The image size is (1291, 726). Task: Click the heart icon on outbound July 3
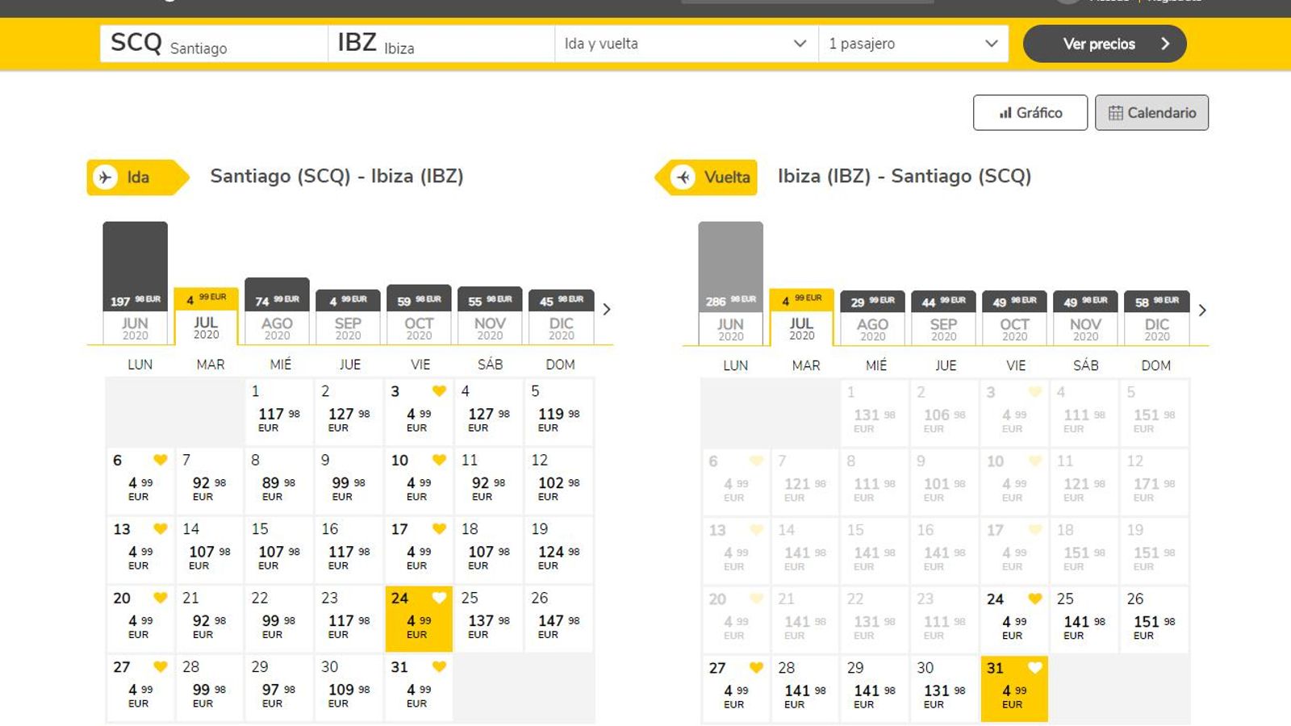[439, 391]
